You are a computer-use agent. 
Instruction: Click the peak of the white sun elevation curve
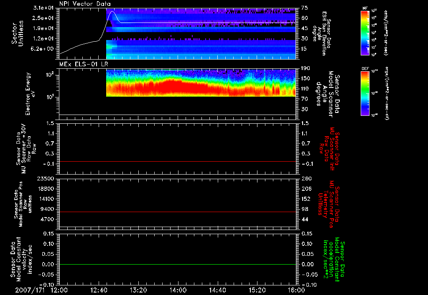pyautogui.click(x=112, y=11)
